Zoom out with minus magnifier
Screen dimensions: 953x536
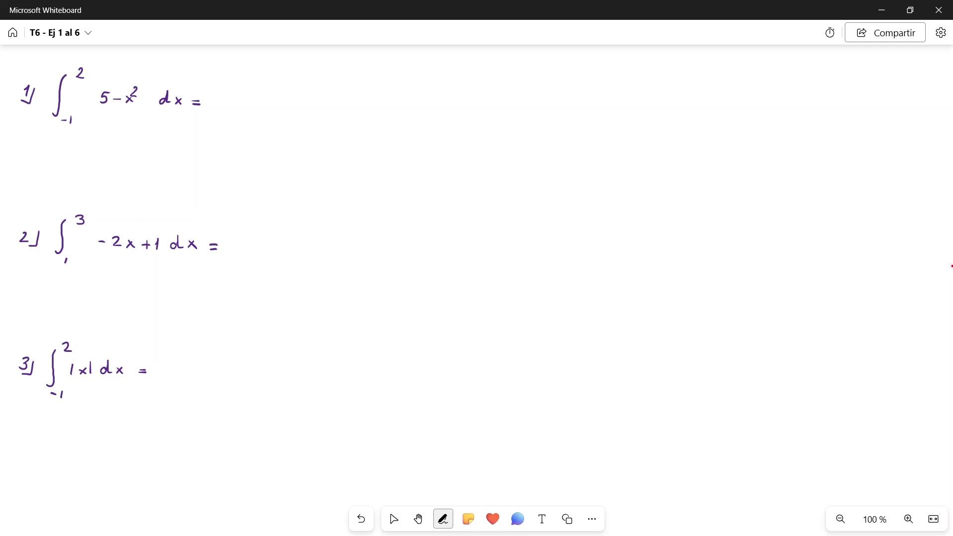[840, 519]
